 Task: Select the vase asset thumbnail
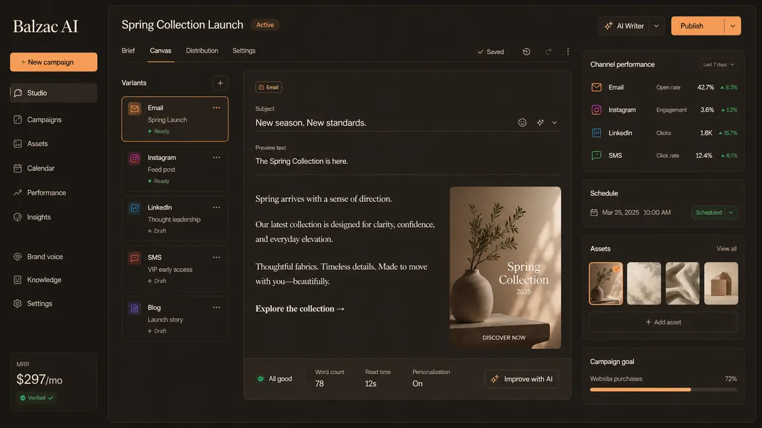606,283
